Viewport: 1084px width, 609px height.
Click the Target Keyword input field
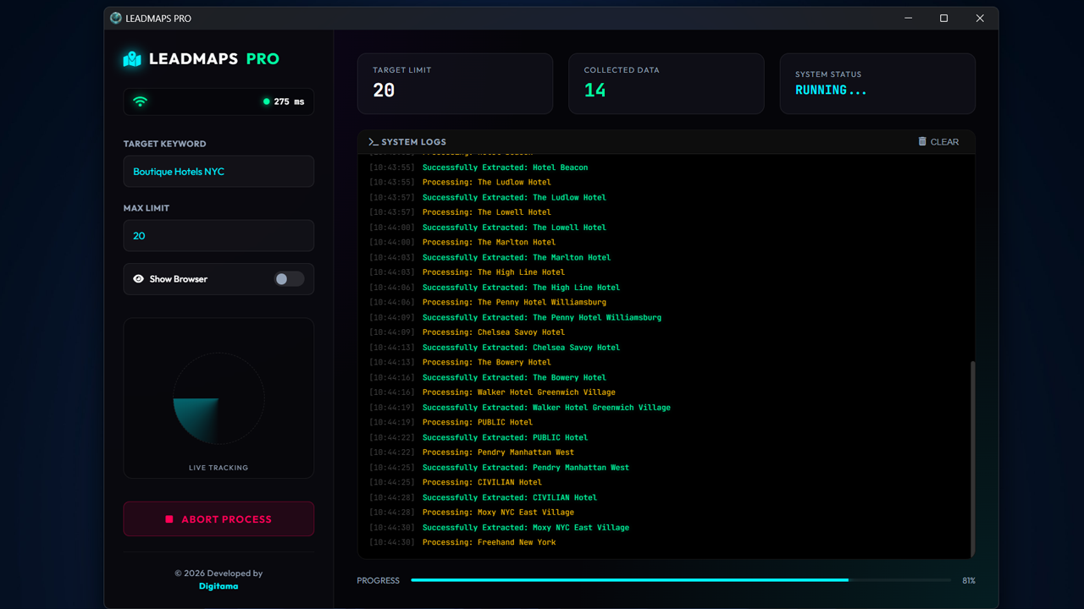point(218,172)
